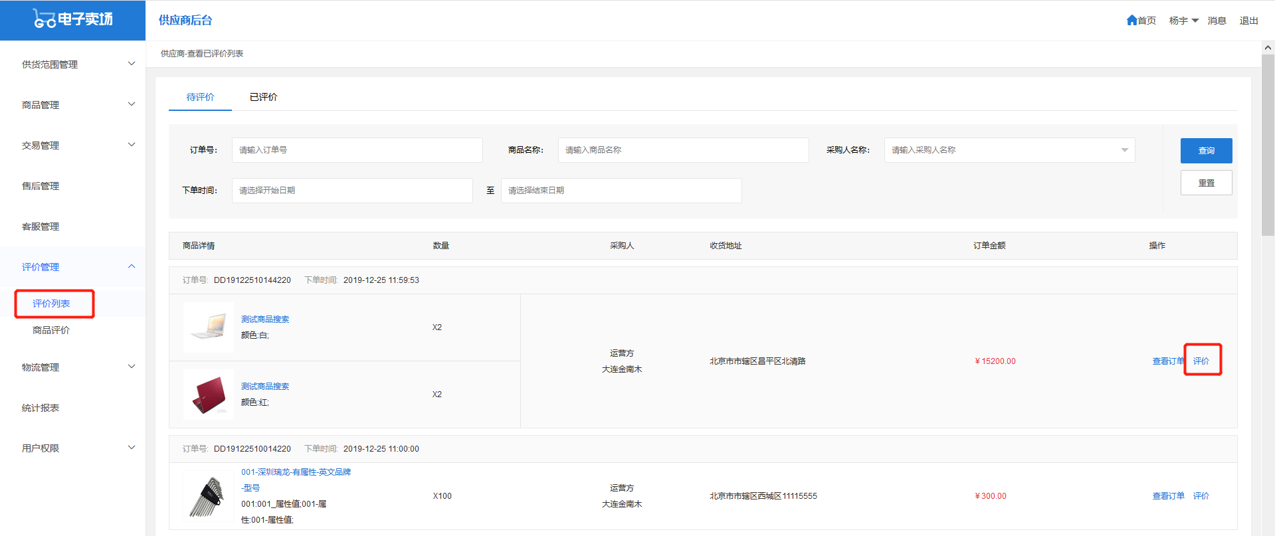
Task: Expand 供货范围管理 menu chevron
Action: [x=132, y=64]
